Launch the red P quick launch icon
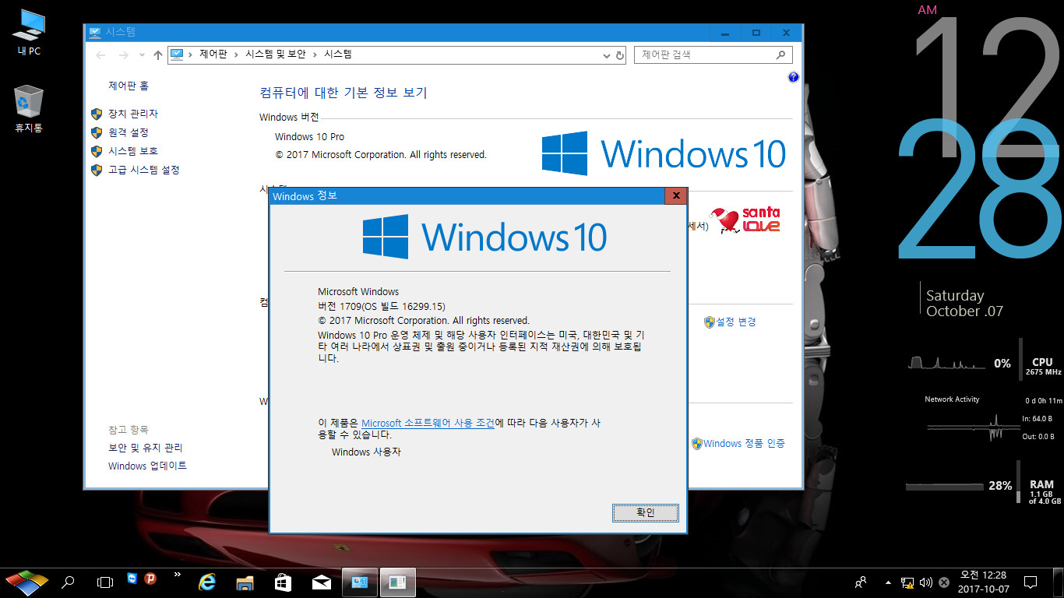1064x598 pixels. [x=150, y=578]
